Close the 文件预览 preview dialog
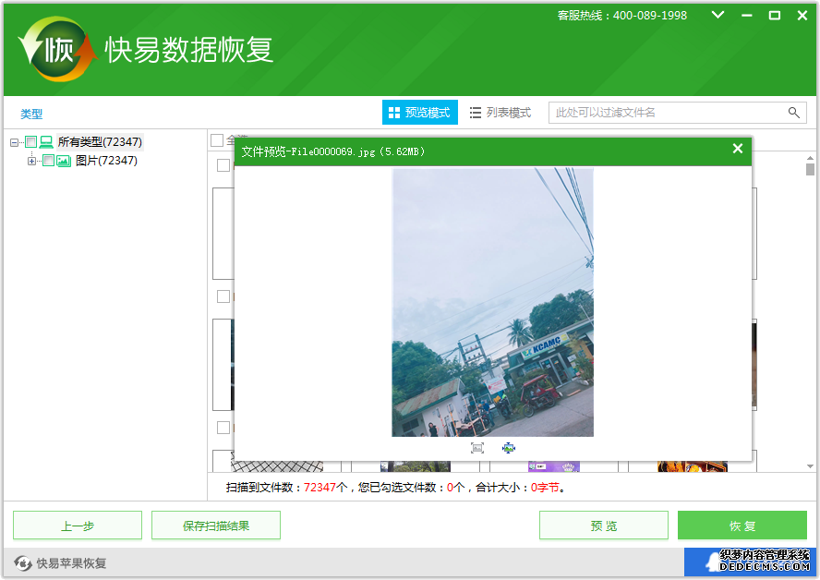 737,149
